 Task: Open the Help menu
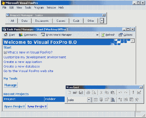point(61,8)
